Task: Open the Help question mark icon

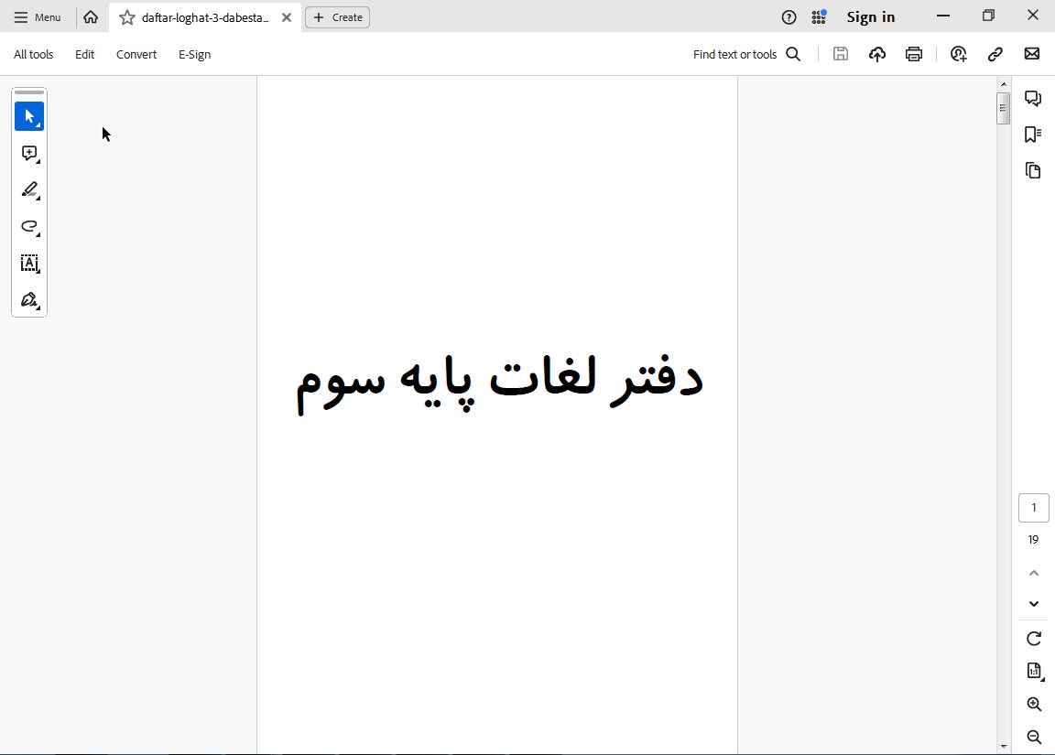Action: pyautogui.click(x=789, y=17)
